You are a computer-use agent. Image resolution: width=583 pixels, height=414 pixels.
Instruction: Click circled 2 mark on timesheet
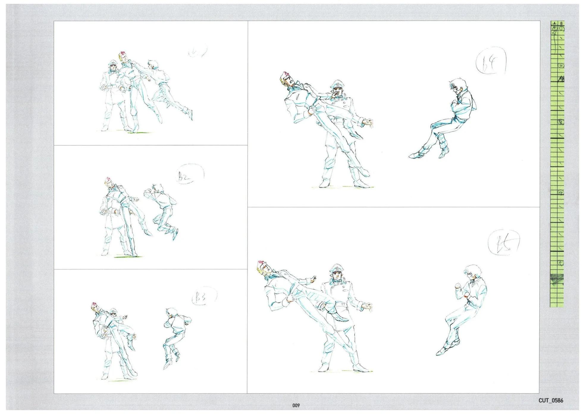561,66
